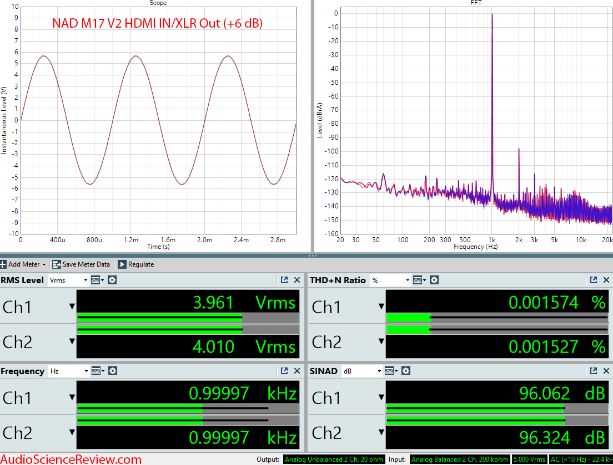This screenshot has width=613, height=465.
Task: Expand Ch1 arrow in RMS Level meter
Action: pyautogui.click(x=72, y=306)
